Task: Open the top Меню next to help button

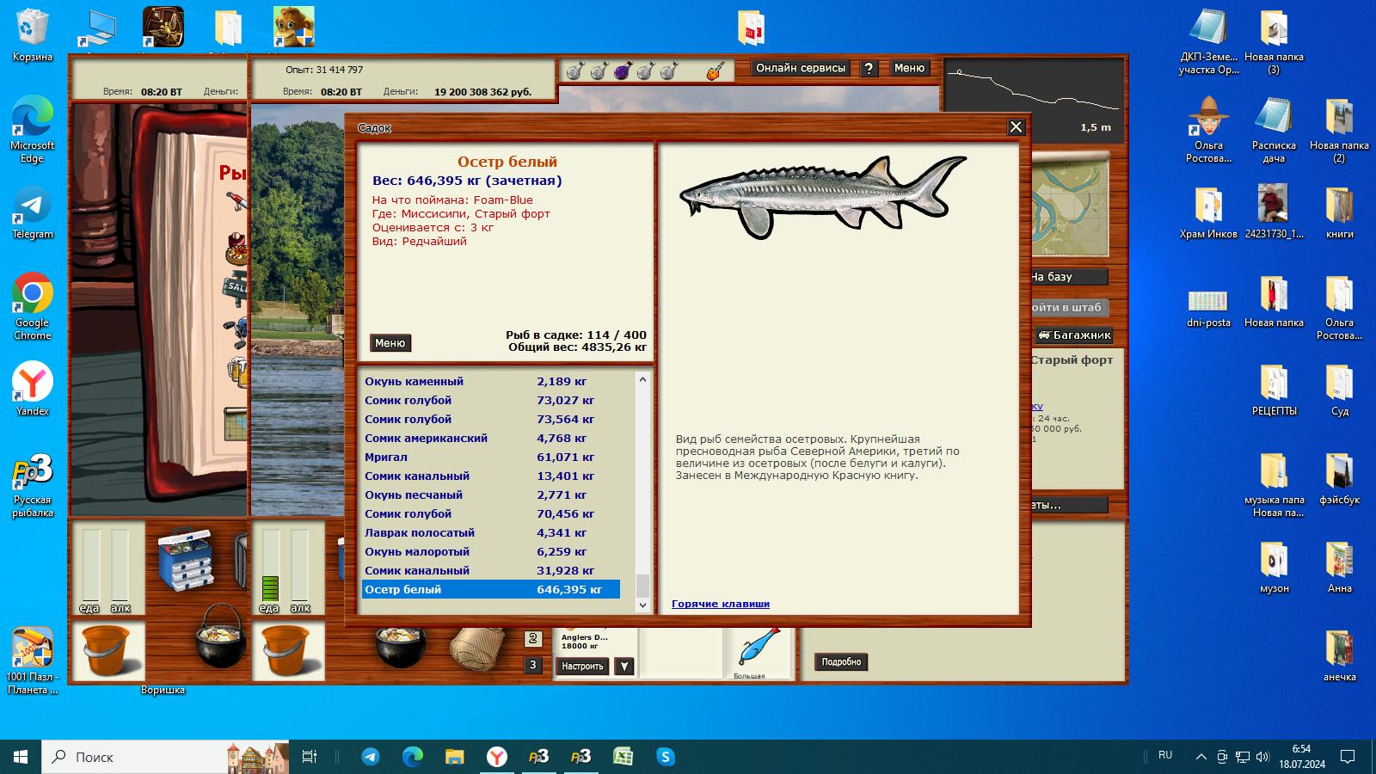Action: coord(909,69)
